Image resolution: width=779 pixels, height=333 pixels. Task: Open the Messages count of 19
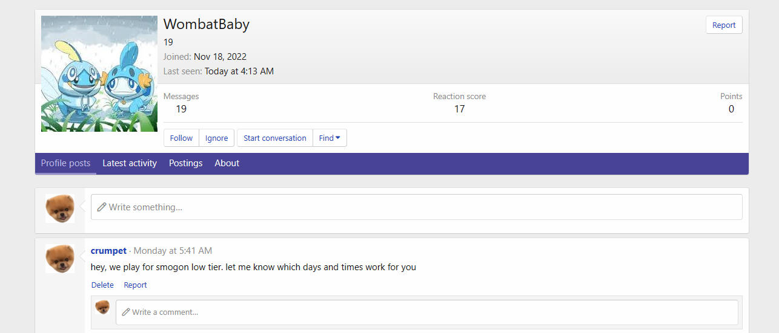coord(181,109)
